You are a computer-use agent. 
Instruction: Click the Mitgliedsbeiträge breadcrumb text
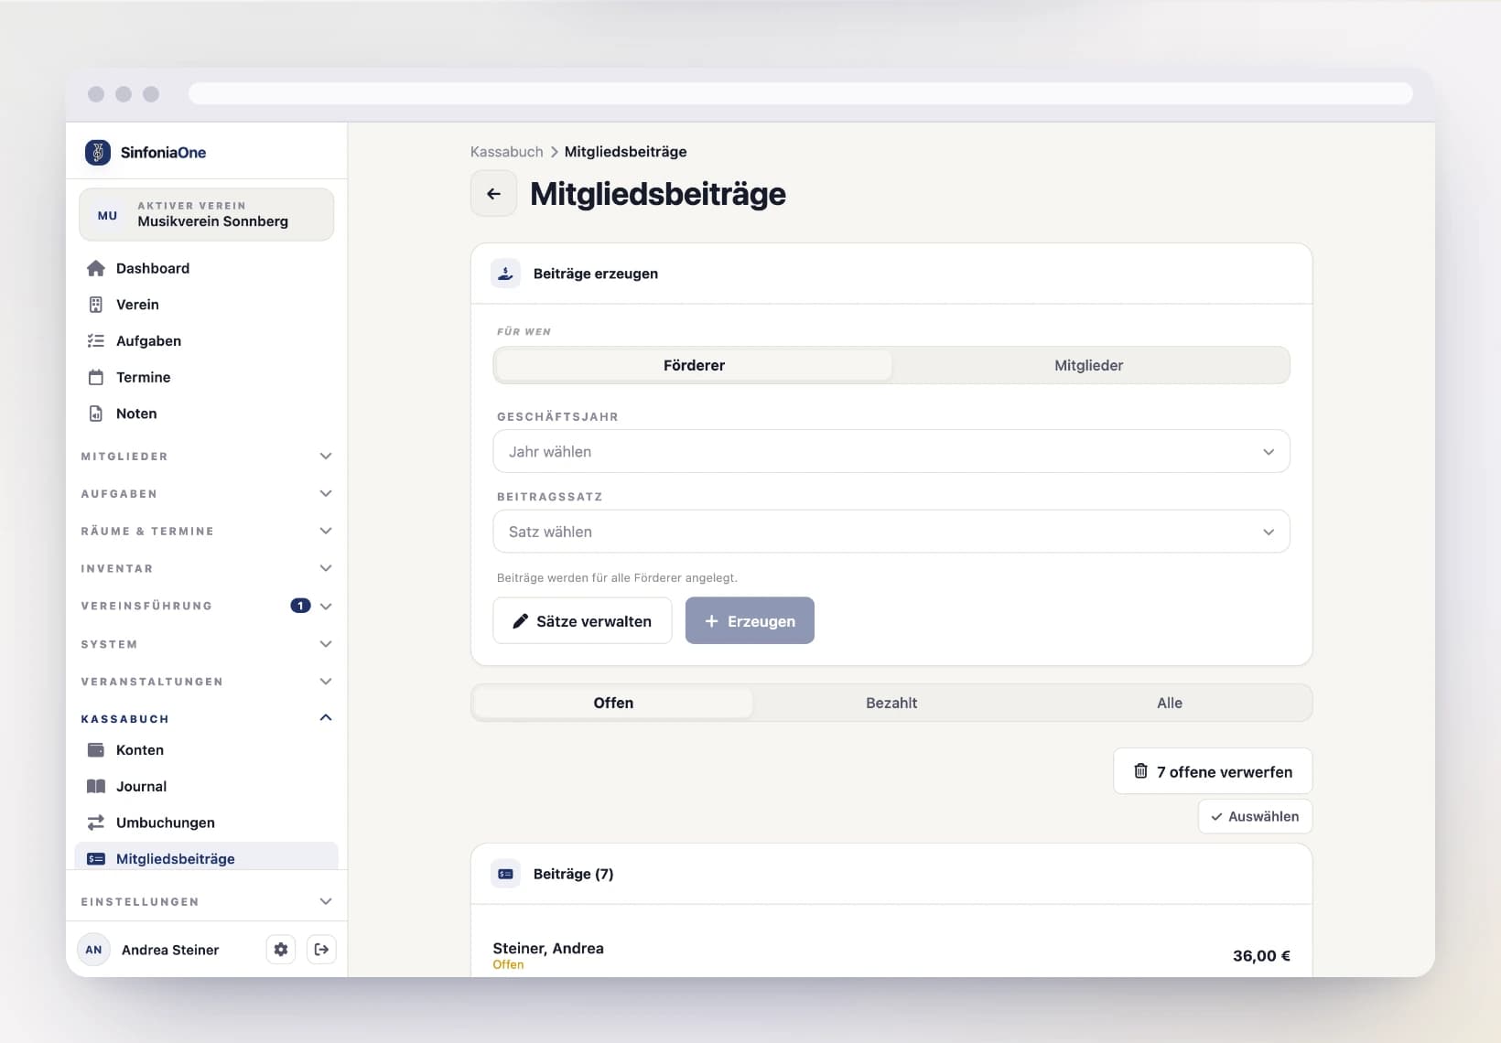coord(626,152)
